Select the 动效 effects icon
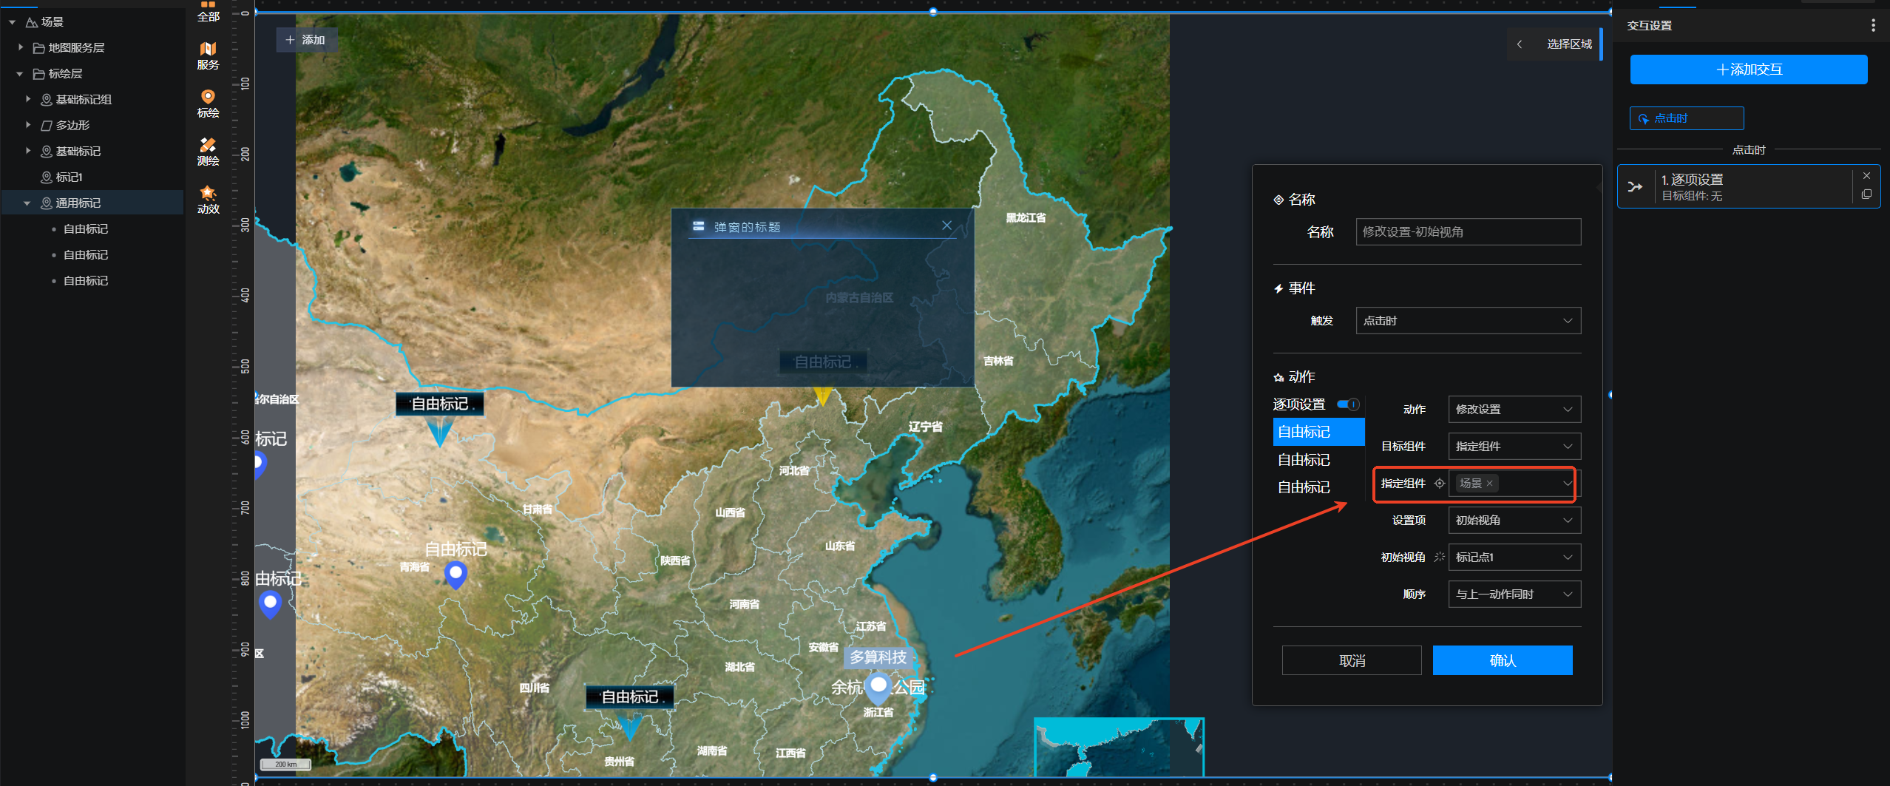This screenshot has height=786, width=1890. tap(208, 200)
